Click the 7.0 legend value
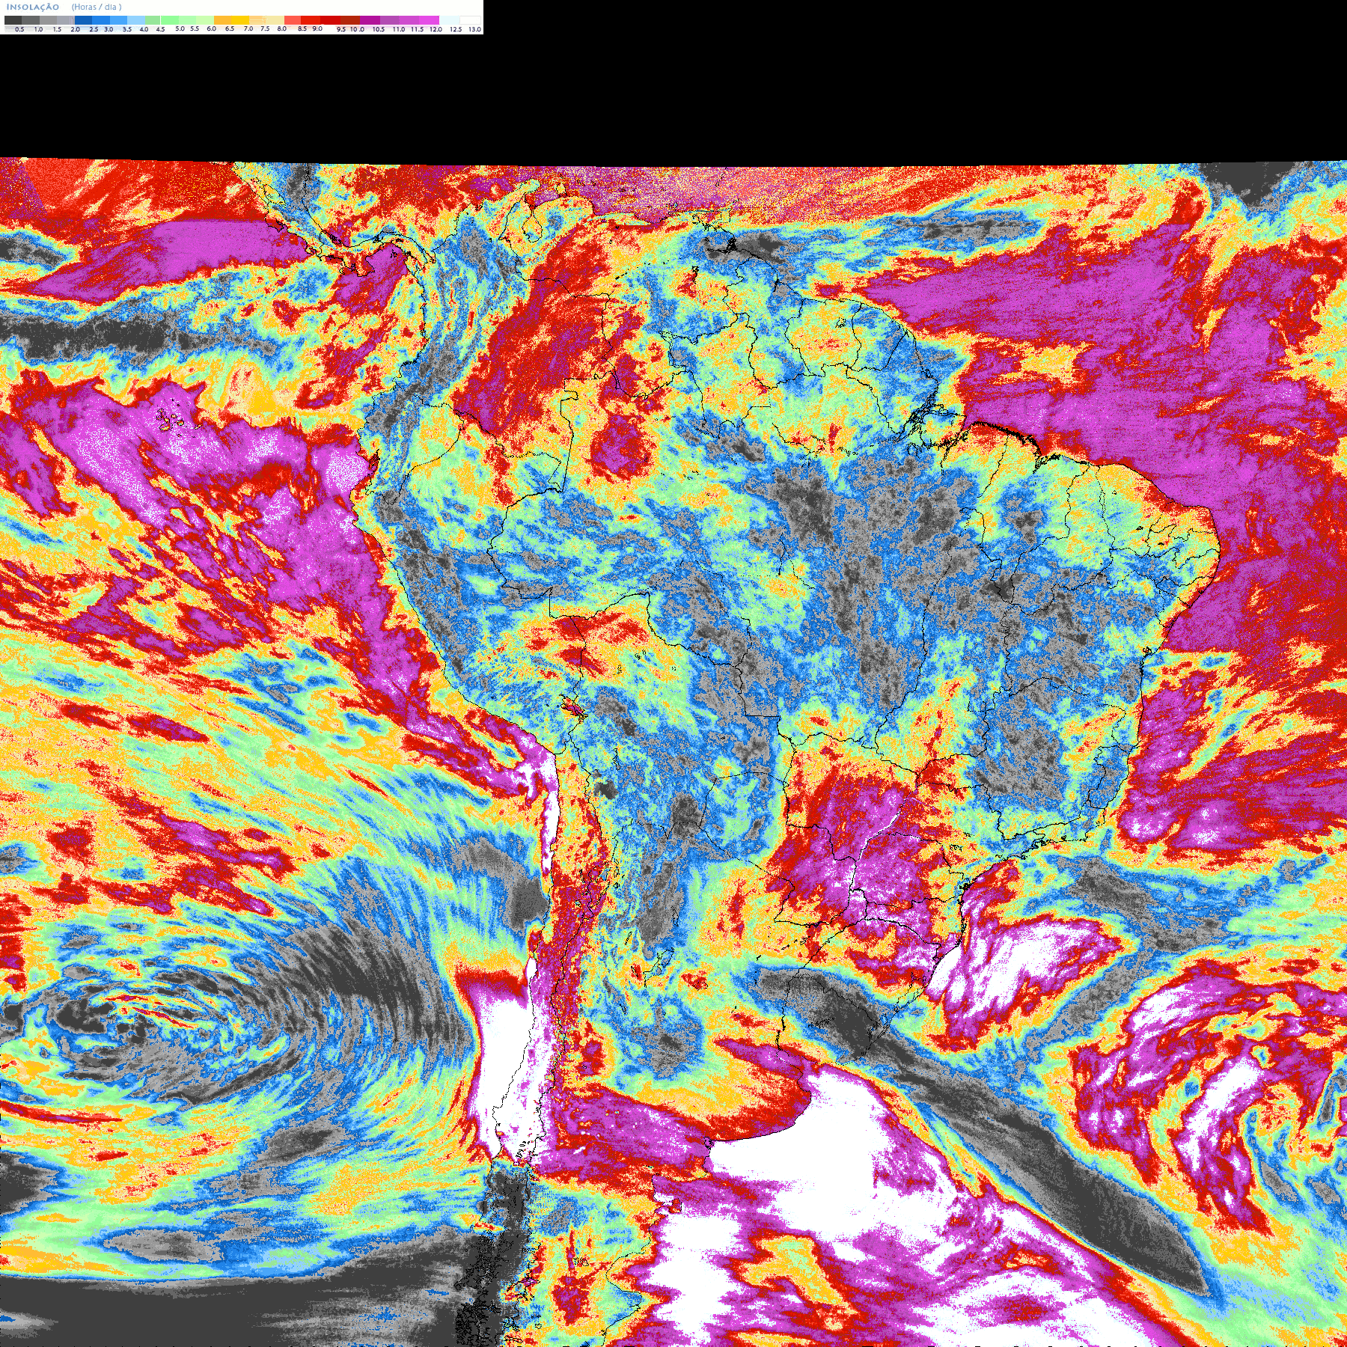The height and width of the screenshot is (1347, 1347). click(248, 28)
